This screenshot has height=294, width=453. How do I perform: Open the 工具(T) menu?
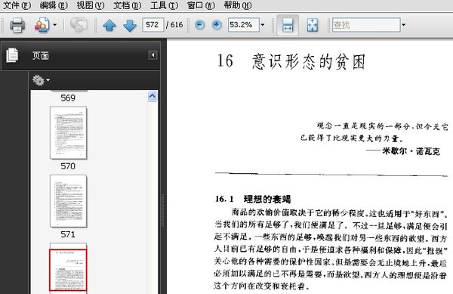[165, 5]
